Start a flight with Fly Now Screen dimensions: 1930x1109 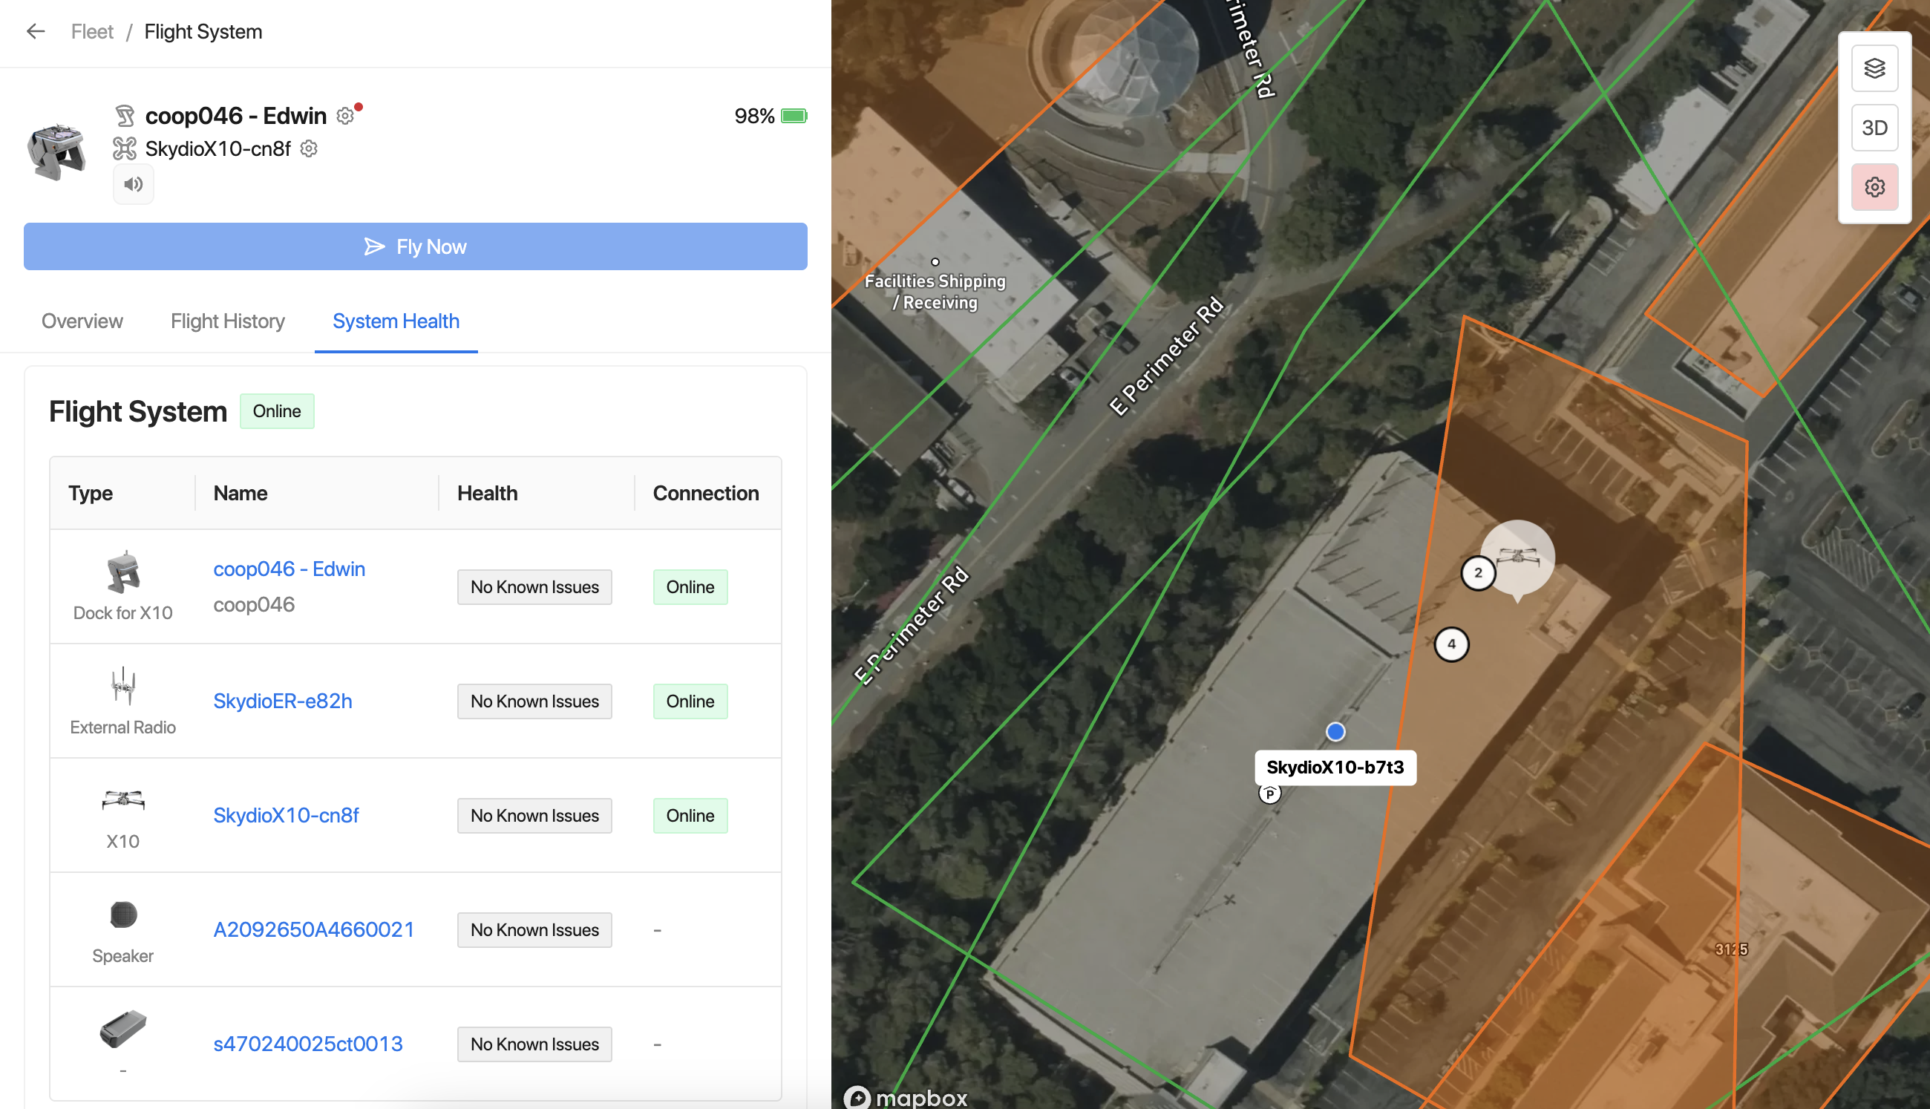click(415, 246)
